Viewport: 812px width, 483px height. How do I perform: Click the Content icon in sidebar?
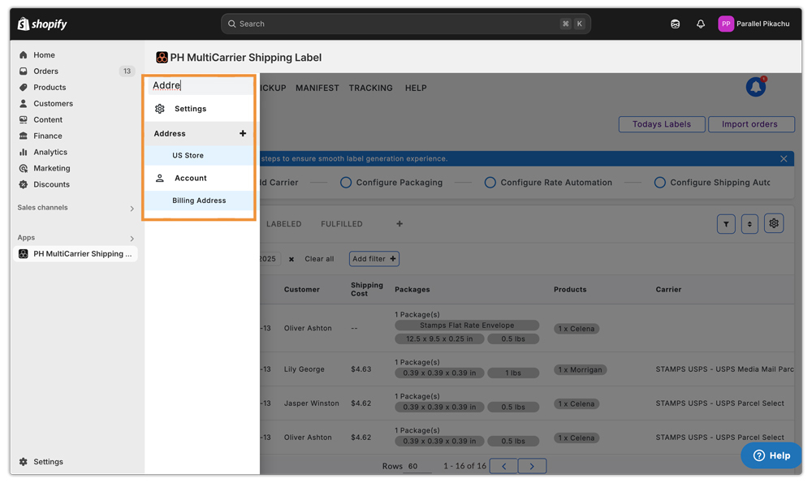tap(24, 119)
